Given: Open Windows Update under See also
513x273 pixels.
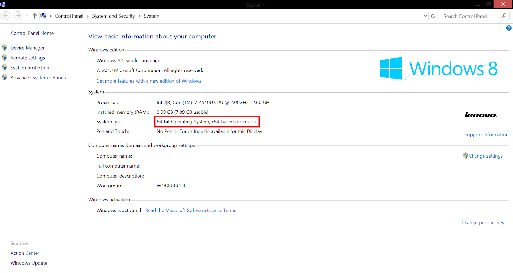Looking at the screenshot, I should (29, 263).
